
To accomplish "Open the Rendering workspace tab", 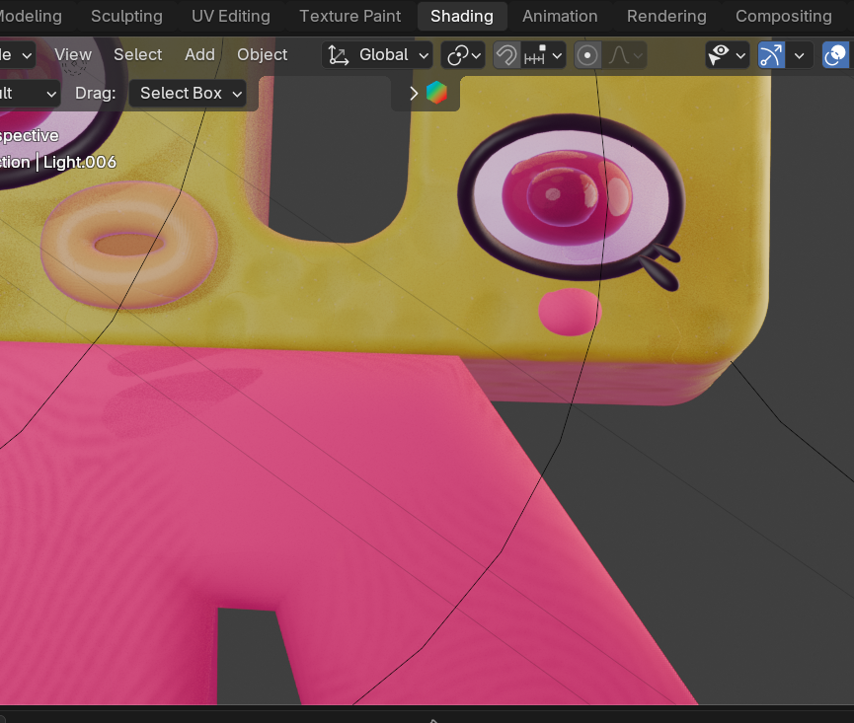I will [x=666, y=17].
